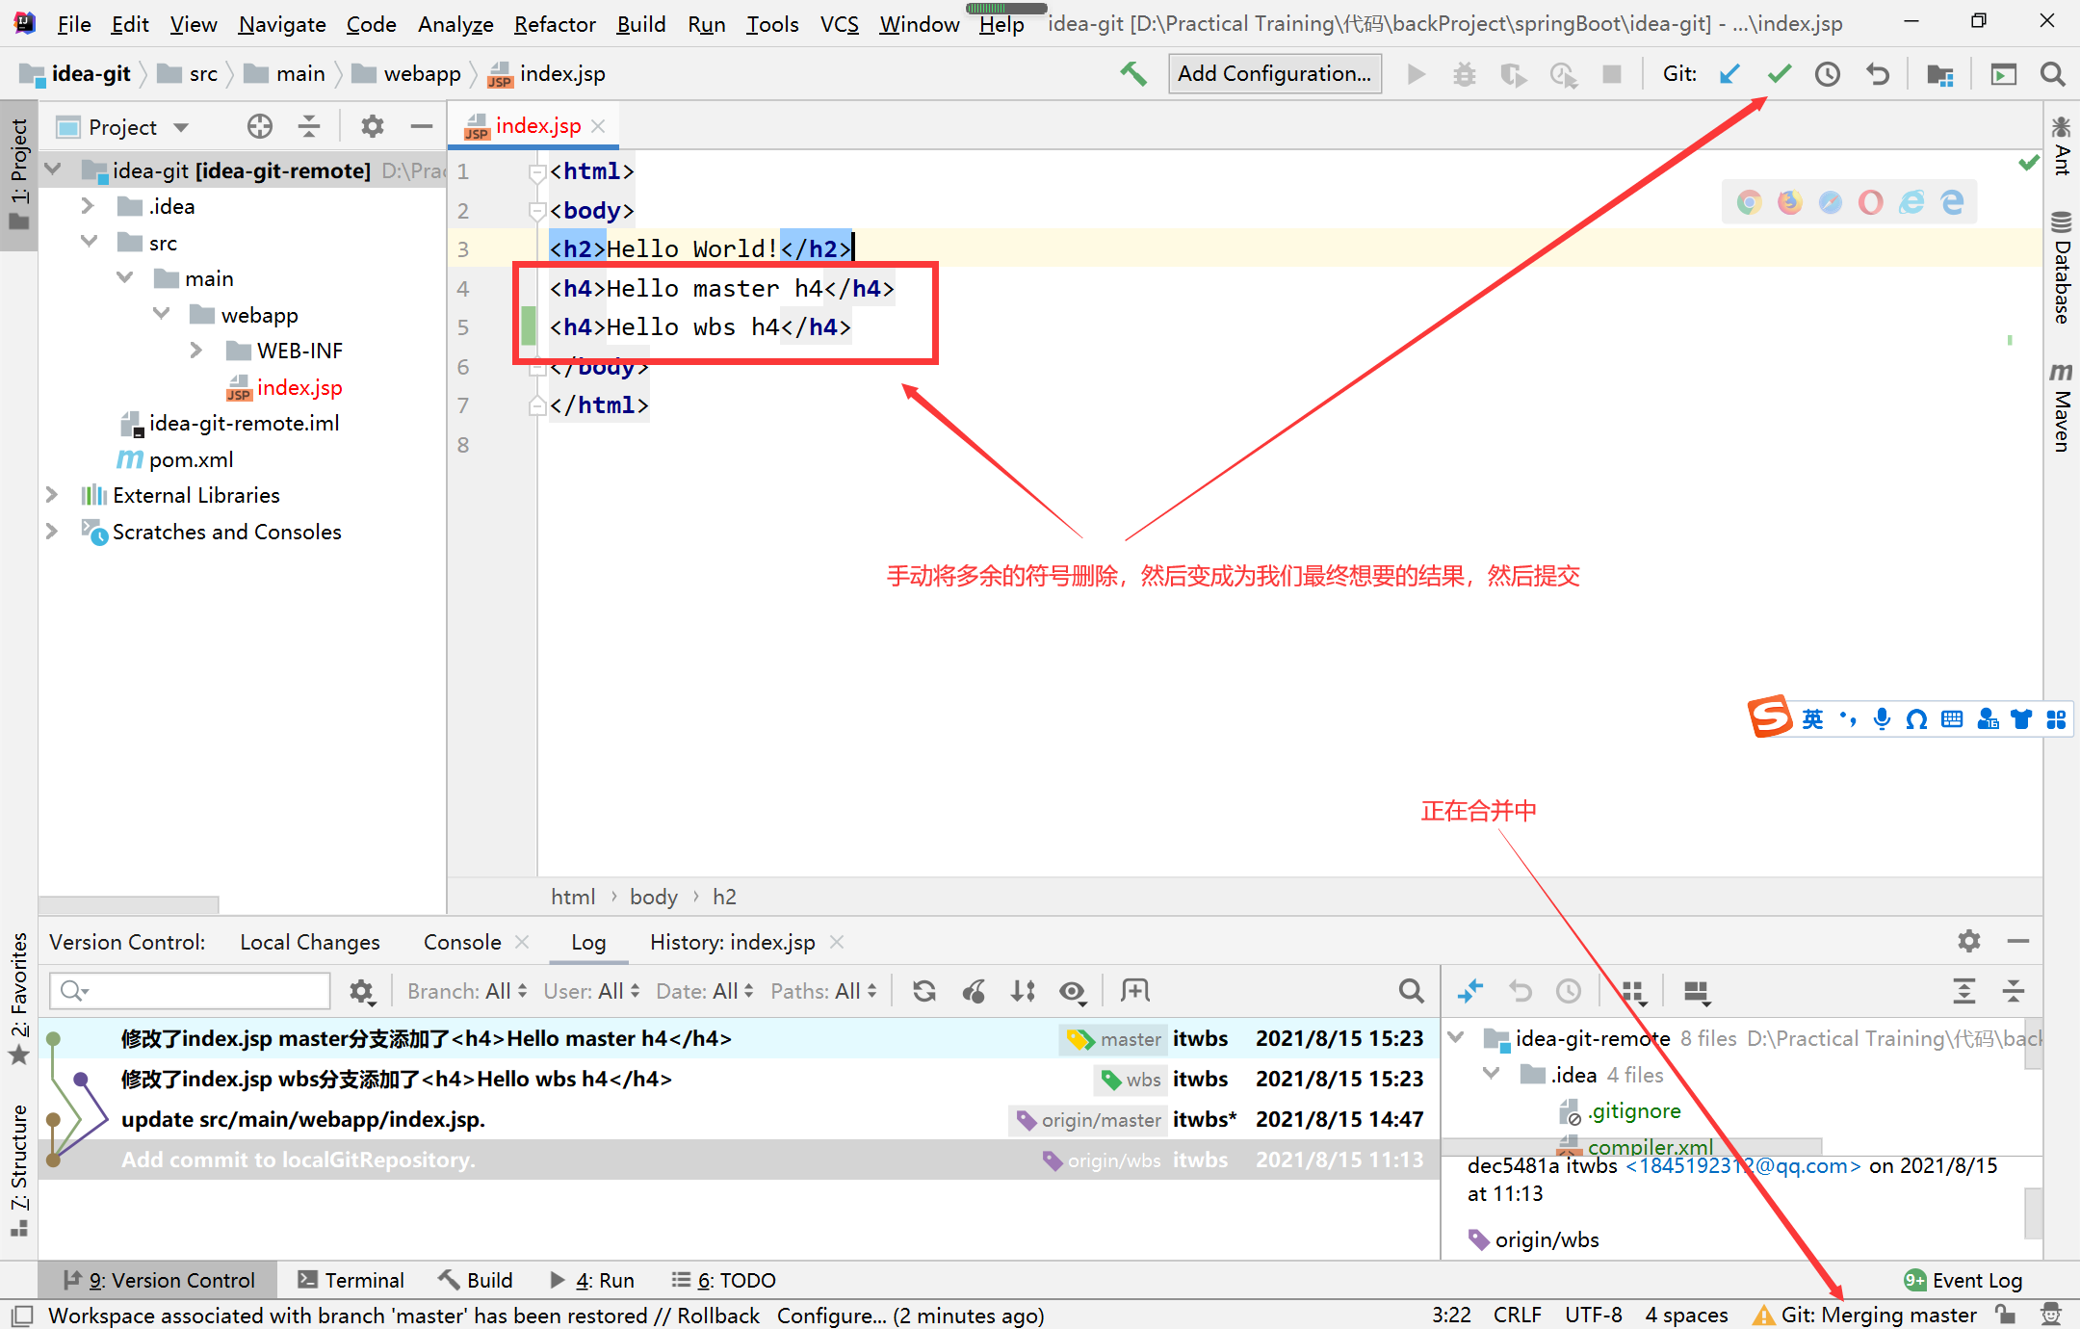The width and height of the screenshot is (2080, 1329).
Task: Click the lock read-only toggle in status bar
Action: coord(2006,1315)
